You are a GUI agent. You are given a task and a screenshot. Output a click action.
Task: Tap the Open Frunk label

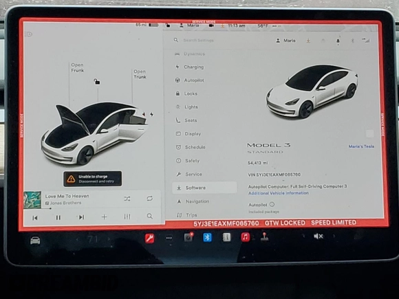pyautogui.click(x=77, y=67)
